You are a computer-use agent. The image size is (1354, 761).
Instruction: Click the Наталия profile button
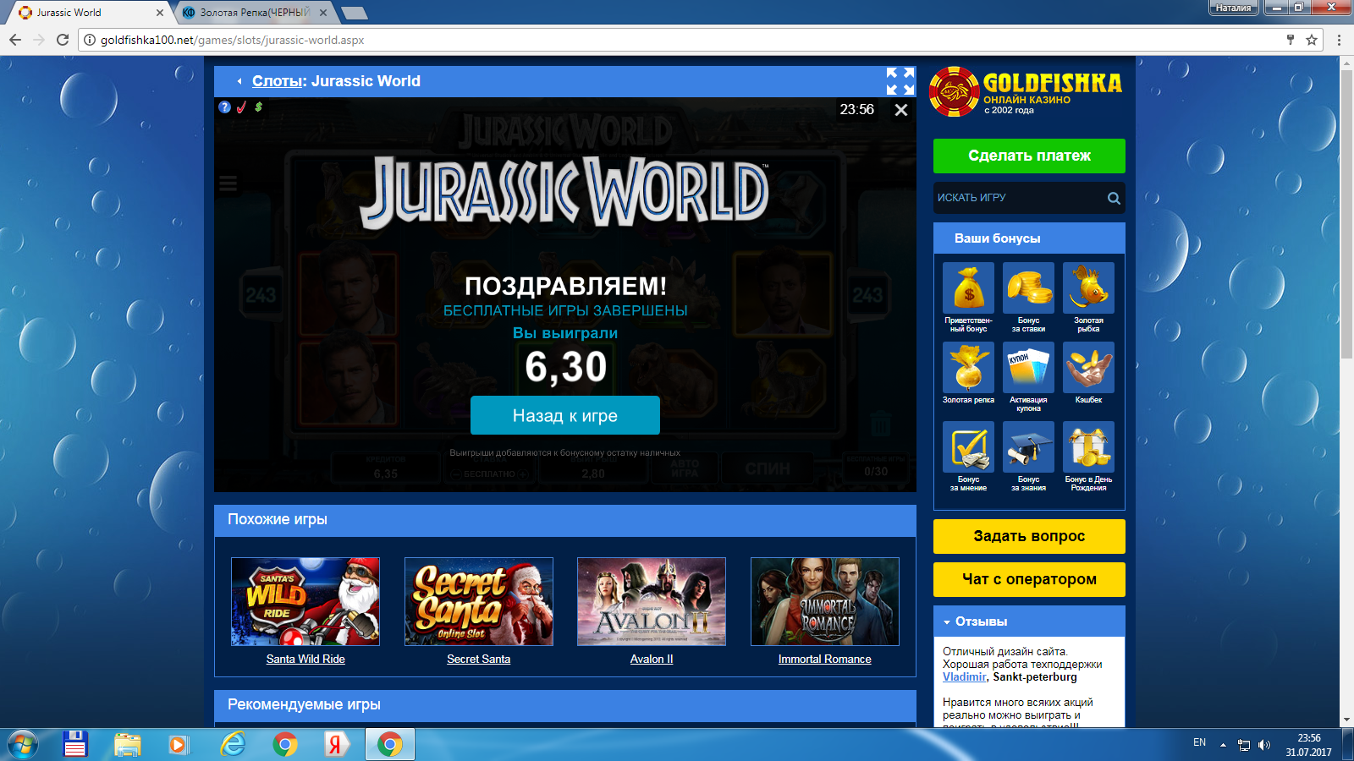tap(1234, 8)
